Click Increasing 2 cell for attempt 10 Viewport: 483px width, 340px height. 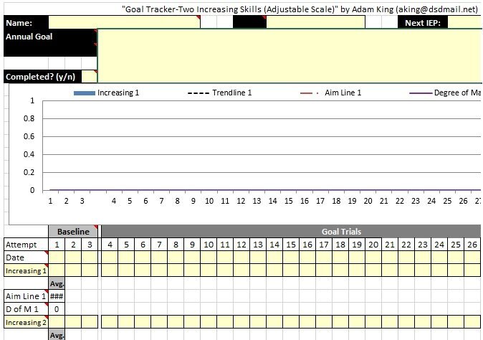209,322
